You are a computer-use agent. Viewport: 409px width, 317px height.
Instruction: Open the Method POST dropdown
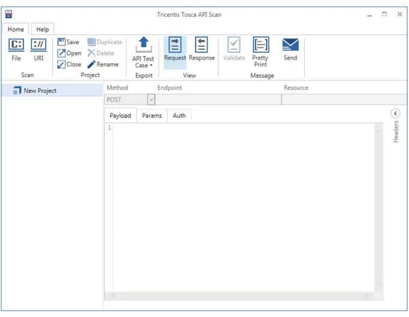point(151,100)
